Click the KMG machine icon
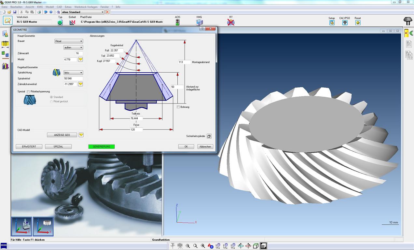This screenshot has width=414, height=250. pos(199,22)
